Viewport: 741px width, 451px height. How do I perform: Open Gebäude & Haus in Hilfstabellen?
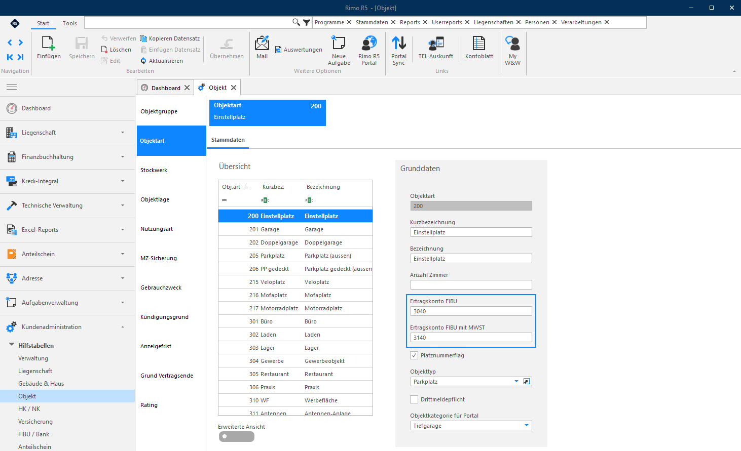click(x=41, y=384)
